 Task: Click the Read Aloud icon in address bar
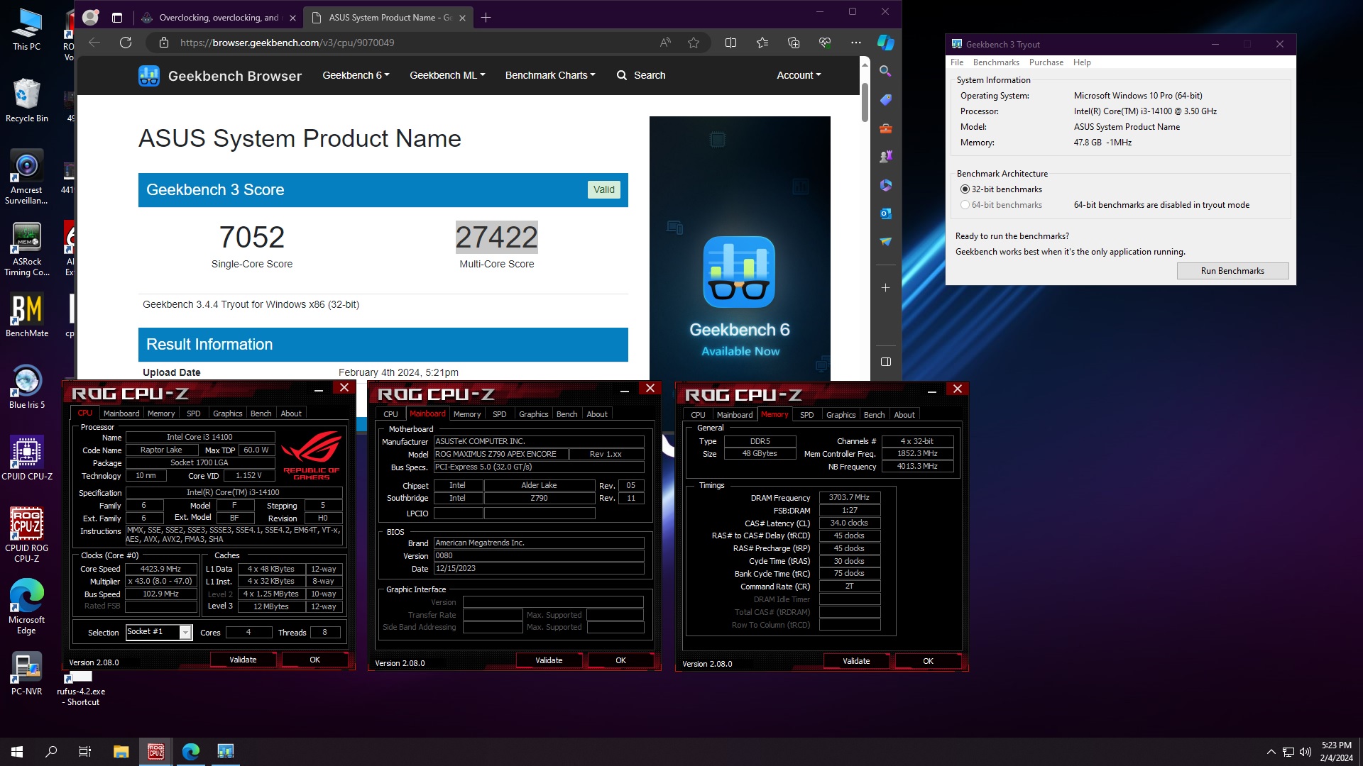(665, 43)
